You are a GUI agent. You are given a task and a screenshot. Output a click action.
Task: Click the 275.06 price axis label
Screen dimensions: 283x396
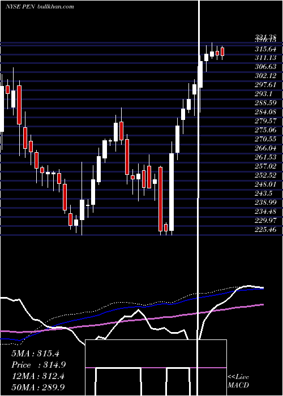265,130
